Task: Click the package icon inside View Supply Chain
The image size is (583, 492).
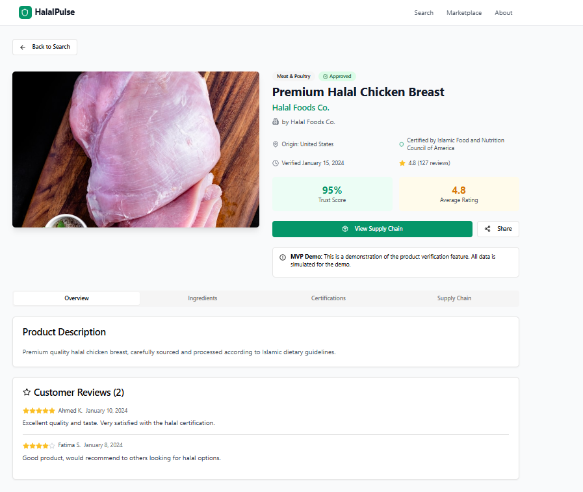Action: point(345,229)
